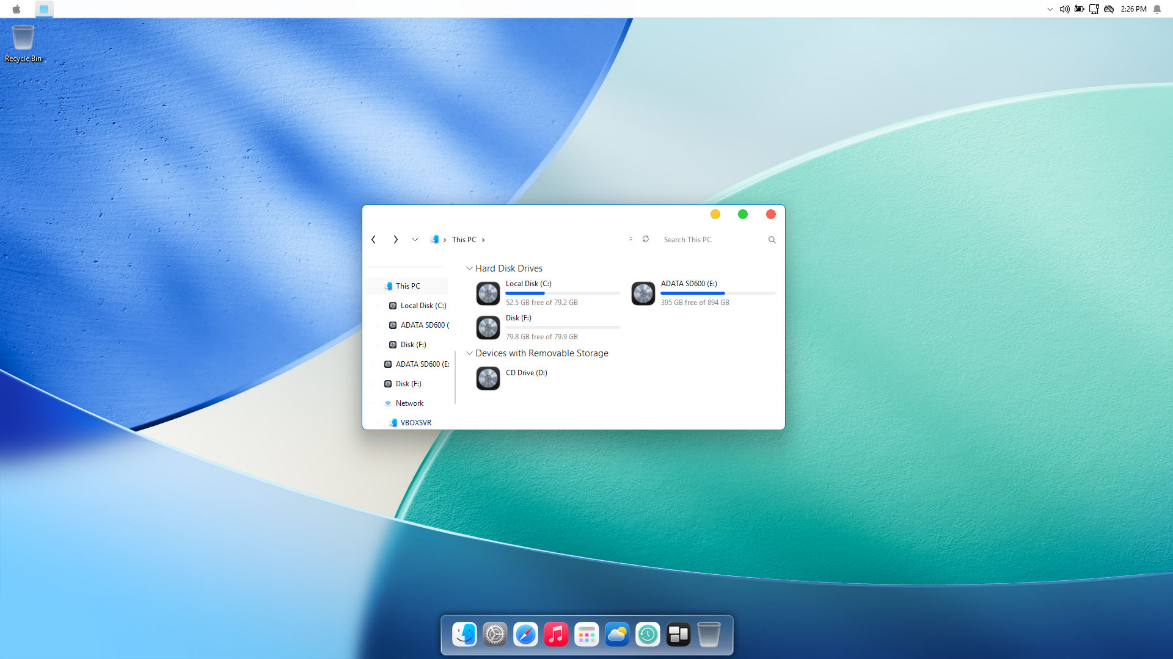Screen dimensions: 1173x659
Task: Go back with the left arrow
Action: 373,240
